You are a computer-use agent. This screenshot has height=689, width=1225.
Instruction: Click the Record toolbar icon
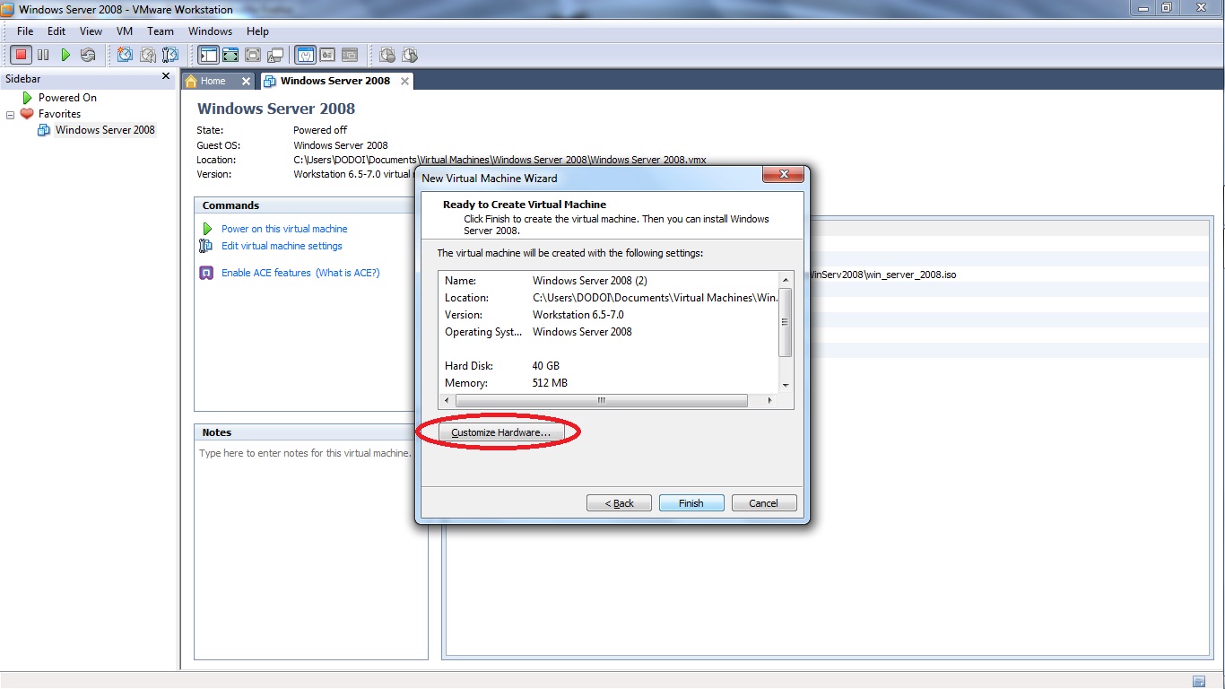coord(387,56)
